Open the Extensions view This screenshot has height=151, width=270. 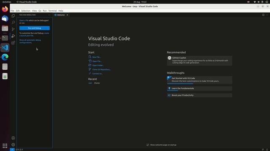[13, 43]
